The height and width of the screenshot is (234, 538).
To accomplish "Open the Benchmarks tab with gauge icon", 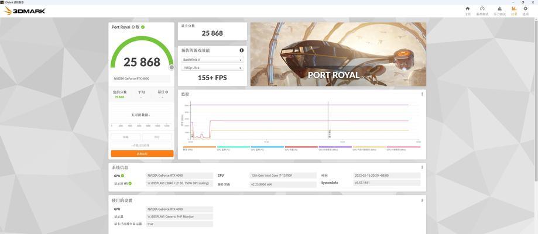I will point(482,11).
